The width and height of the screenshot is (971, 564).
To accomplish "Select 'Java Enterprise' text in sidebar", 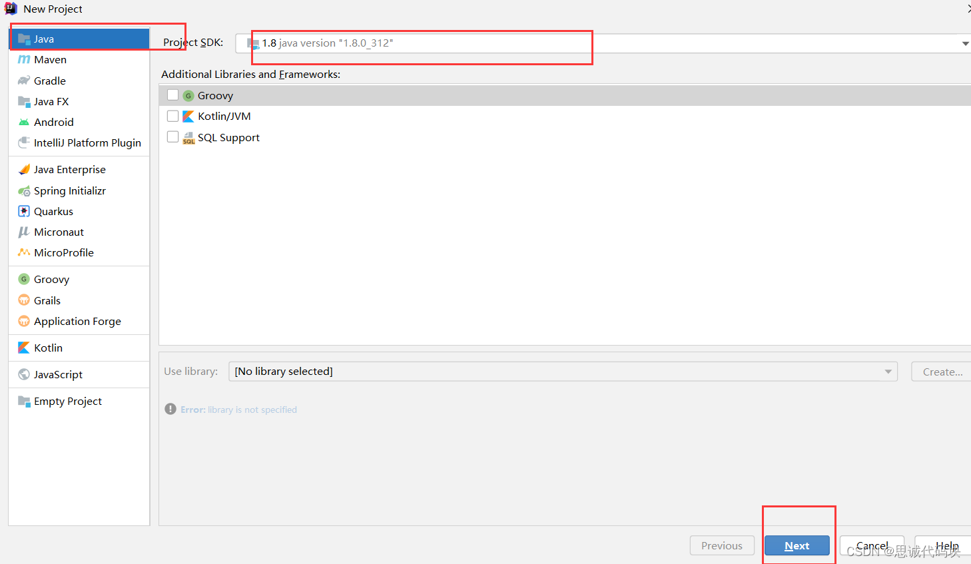I will [x=70, y=170].
